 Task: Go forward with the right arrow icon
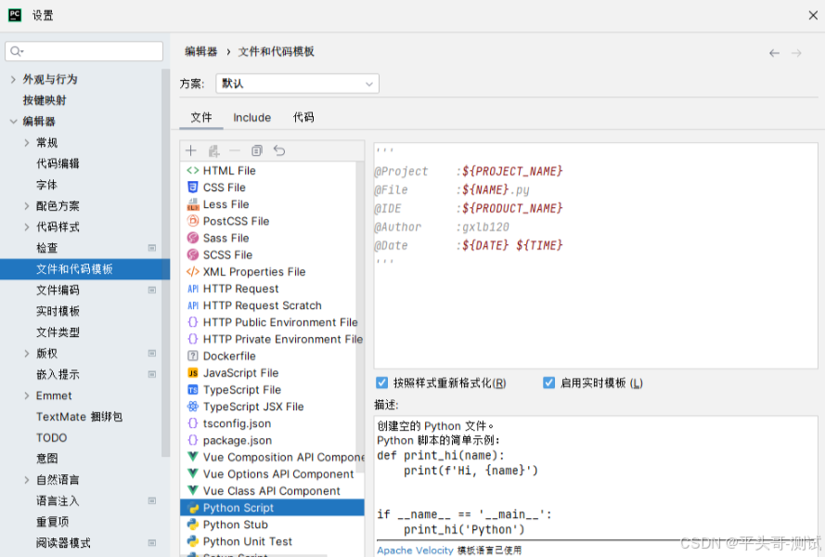click(x=796, y=53)
